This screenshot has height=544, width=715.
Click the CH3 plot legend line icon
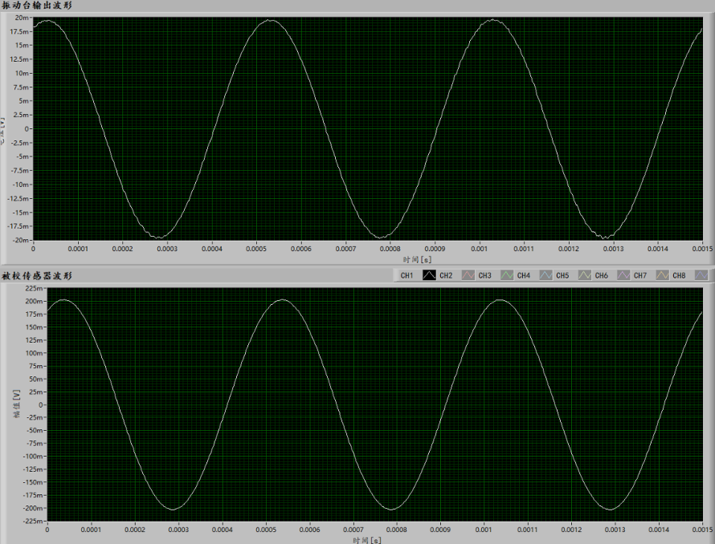point(507,276)
